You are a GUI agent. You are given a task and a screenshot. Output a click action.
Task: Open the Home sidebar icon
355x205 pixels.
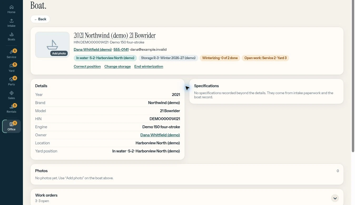coord(11,9)
